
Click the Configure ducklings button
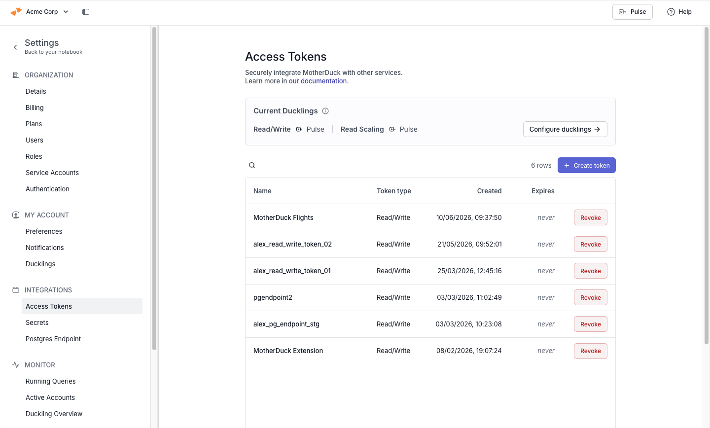[x=565, y=129]
